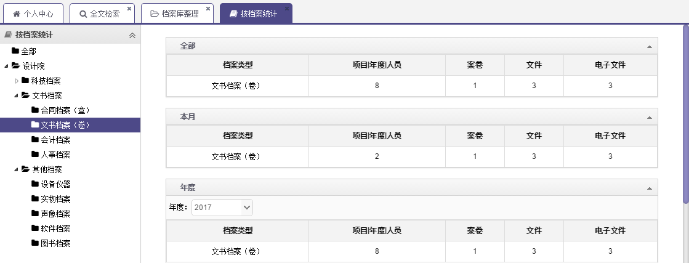The height and width of the screenshot is (263, 689).
Task: Click the home icon on 个人中心 tab
Action: click(17, 14)
